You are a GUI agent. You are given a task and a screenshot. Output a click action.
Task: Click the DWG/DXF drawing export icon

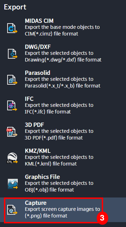(x=12, y=54)
